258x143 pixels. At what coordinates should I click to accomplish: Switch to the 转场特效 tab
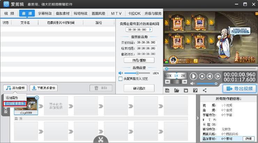coord(81,14)
